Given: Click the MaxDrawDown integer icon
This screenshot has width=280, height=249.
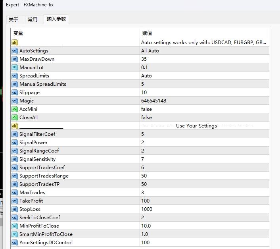Looking at the screenshot, I should (15, 59).
